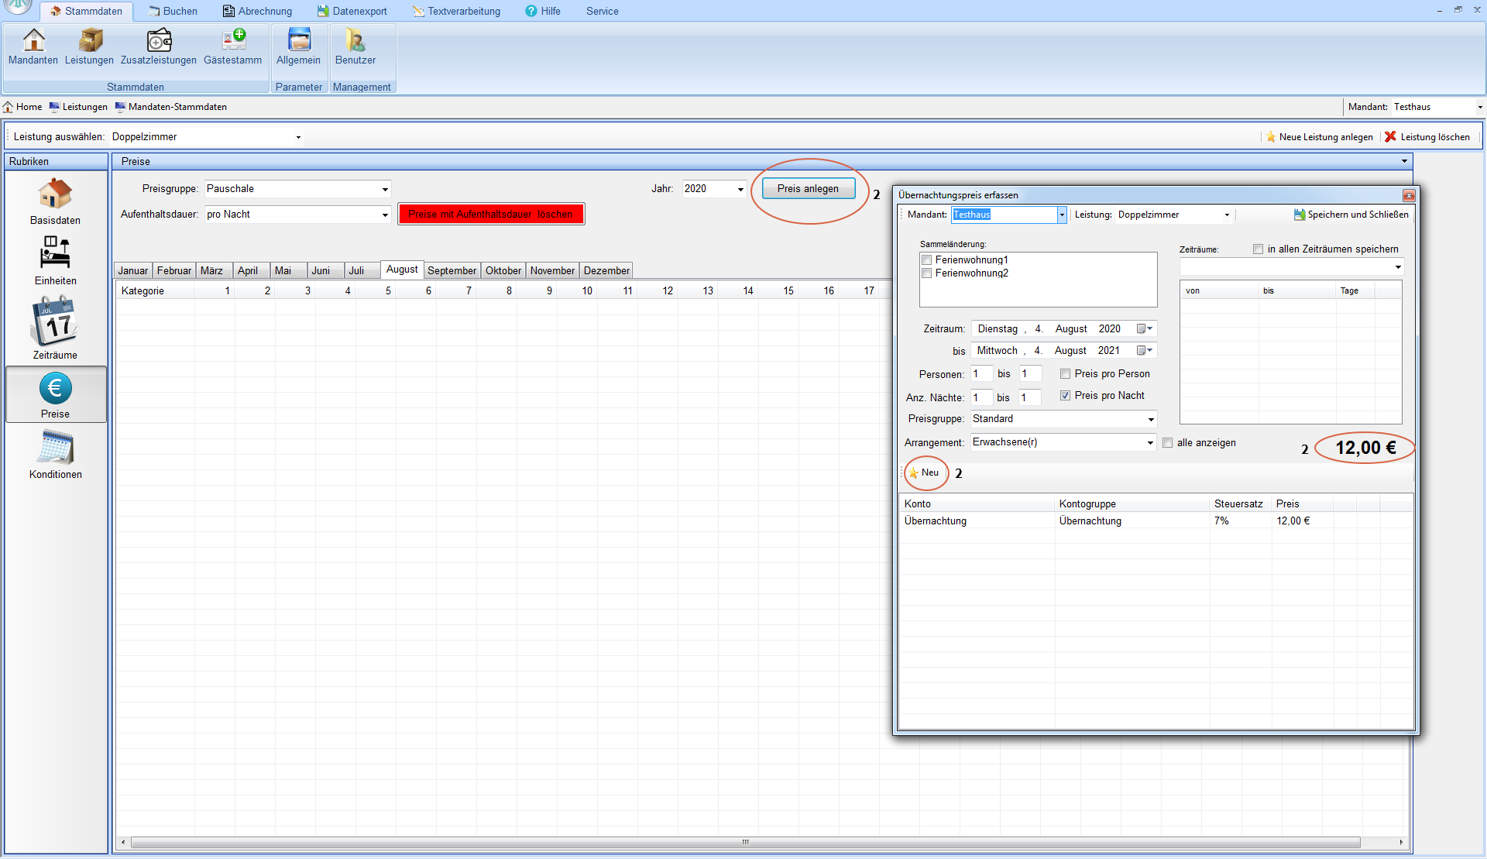Expand Zeiträume dropdown in dialog
The image size is (1487, 859).
coord(1398,267)
